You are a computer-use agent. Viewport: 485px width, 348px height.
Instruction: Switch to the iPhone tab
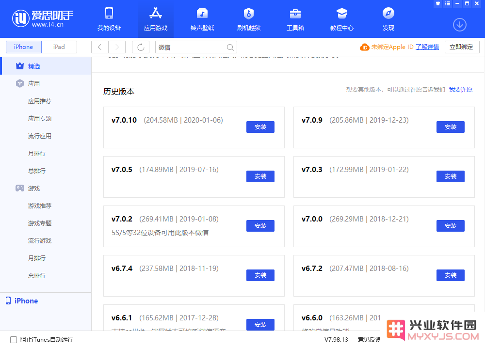(23, 47)
